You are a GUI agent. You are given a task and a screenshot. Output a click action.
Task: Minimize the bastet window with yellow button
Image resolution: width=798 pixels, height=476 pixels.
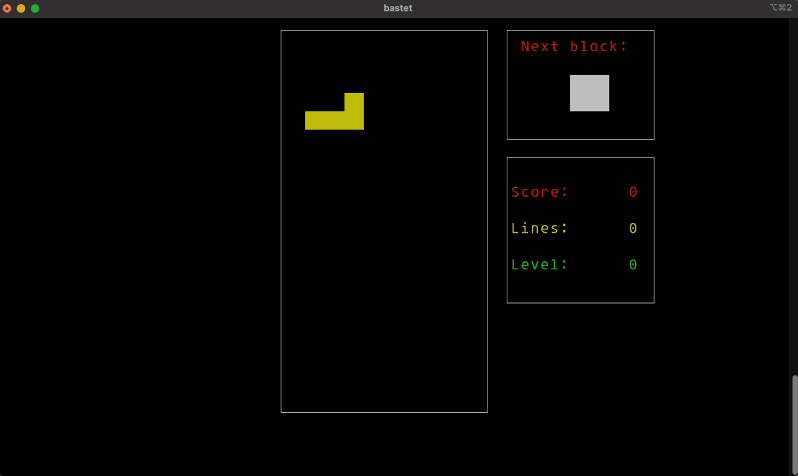pos(21,8)
